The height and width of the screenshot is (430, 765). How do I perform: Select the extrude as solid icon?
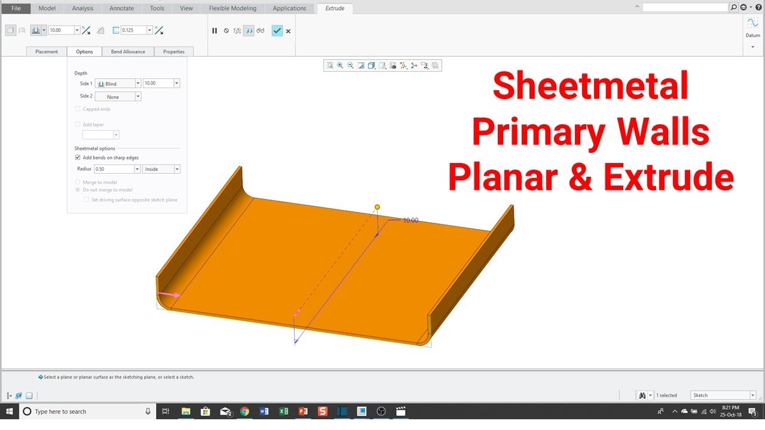[10, 30]
